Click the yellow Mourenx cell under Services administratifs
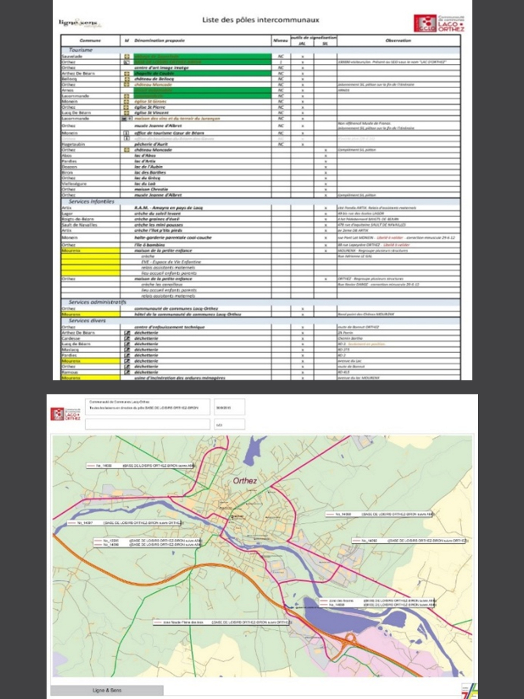524x699 pixels. [91, 315]
